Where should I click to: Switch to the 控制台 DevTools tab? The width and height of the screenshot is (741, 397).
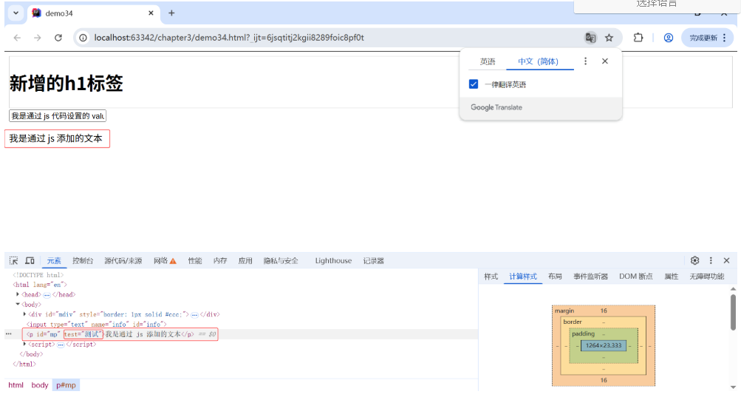(x=83, y=261)
